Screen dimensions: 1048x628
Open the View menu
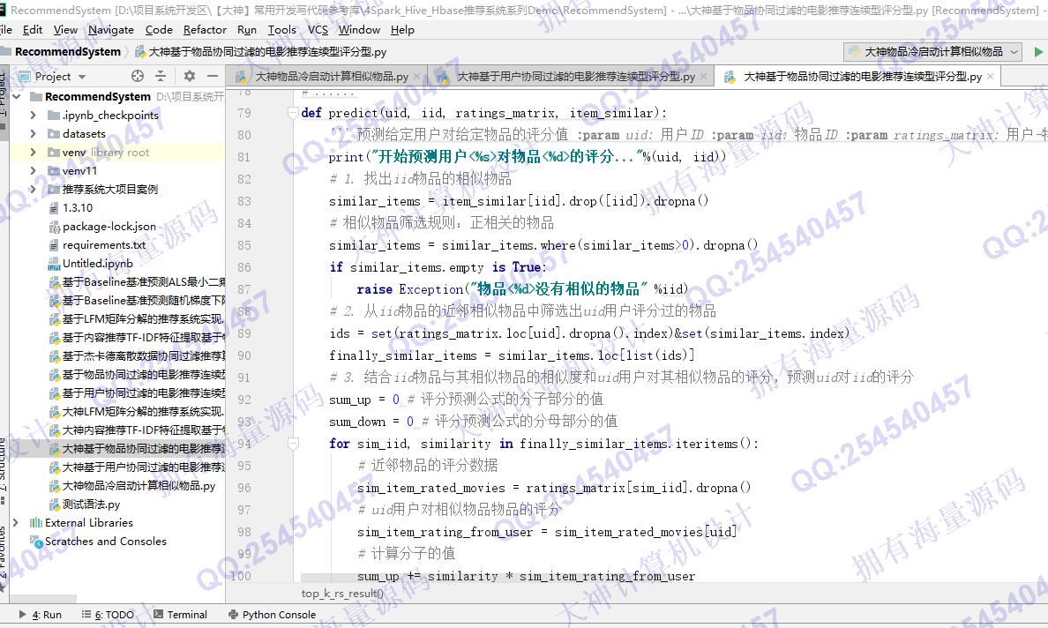(x=65, y=29)
